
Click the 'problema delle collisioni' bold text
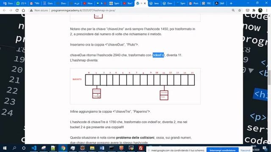click(x=135, y=138)
